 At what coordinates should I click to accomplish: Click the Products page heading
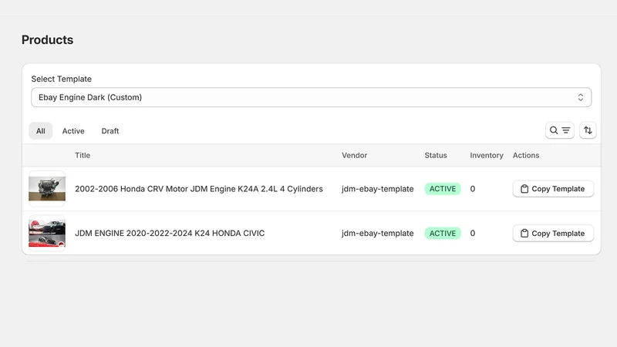tap(47, 40)
